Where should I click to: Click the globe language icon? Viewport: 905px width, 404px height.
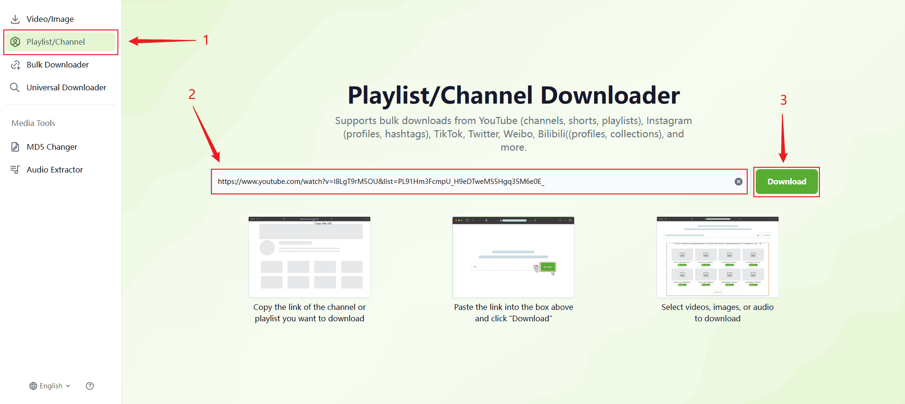click(x=33, y=386)
